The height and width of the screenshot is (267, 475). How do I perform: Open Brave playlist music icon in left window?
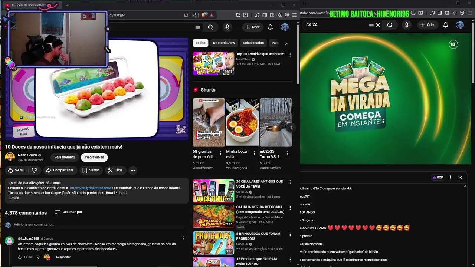tap(258, 15)
